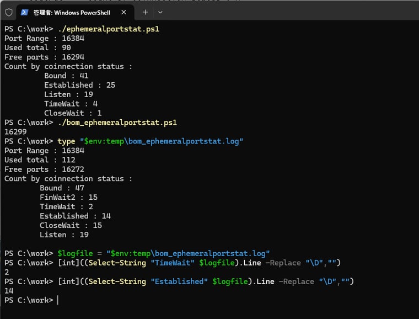Click the 'type' command on the log line

(x=67, y=141)
